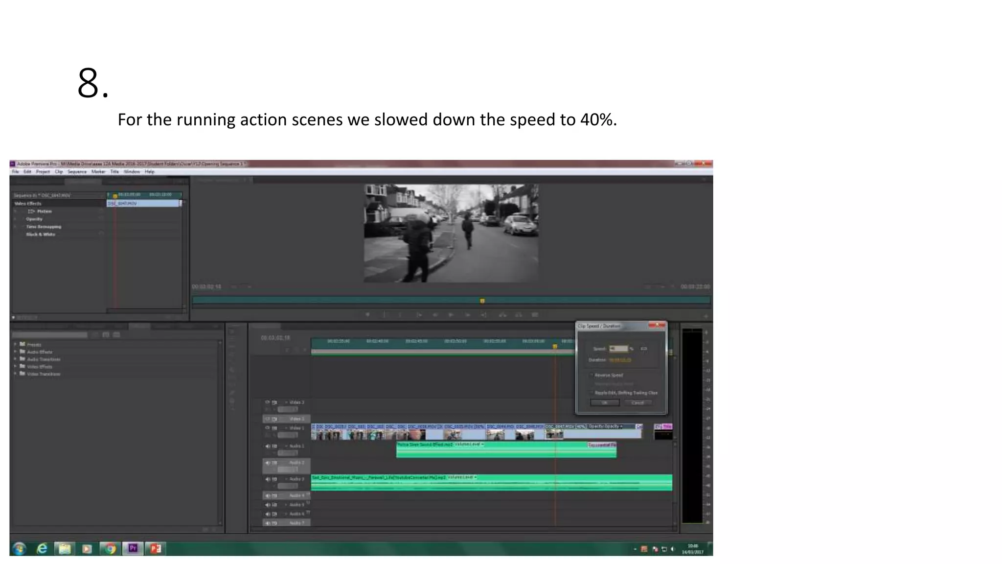Click the Extract button in Program monitor
1002x564 pixels.
[519, 315]
